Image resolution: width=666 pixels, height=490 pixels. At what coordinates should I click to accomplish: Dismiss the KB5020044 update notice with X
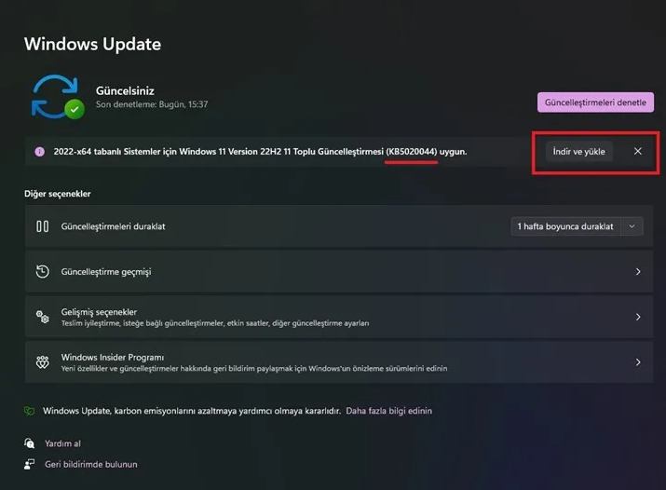[x=637, y=151]
